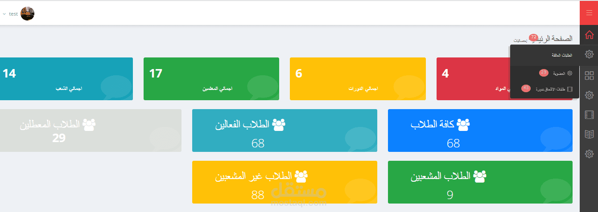Click the bottom gear icon in the sidebar

click(589, 154)
